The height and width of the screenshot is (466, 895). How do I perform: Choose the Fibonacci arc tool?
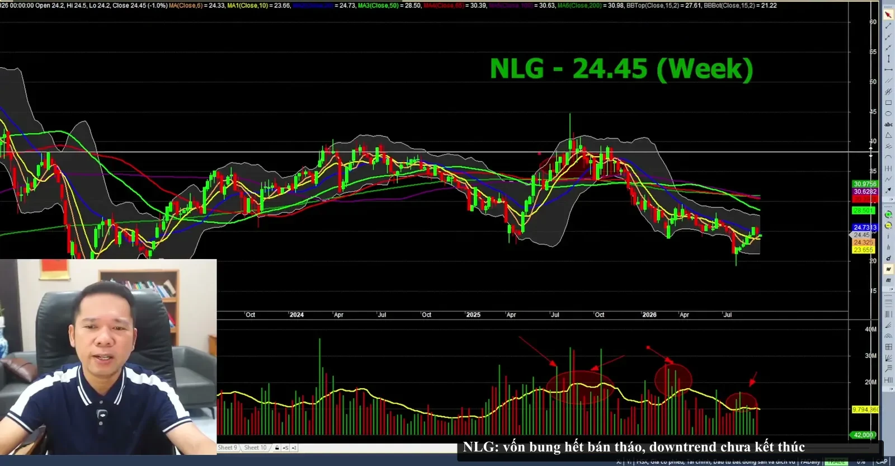point(888,336)
